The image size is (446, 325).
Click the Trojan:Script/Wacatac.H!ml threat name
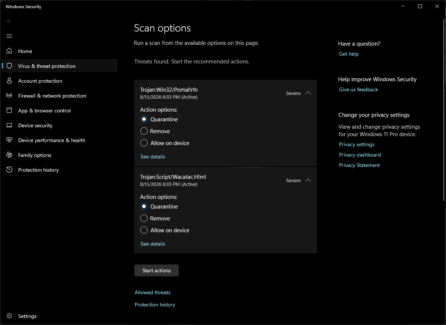[173, 177]
